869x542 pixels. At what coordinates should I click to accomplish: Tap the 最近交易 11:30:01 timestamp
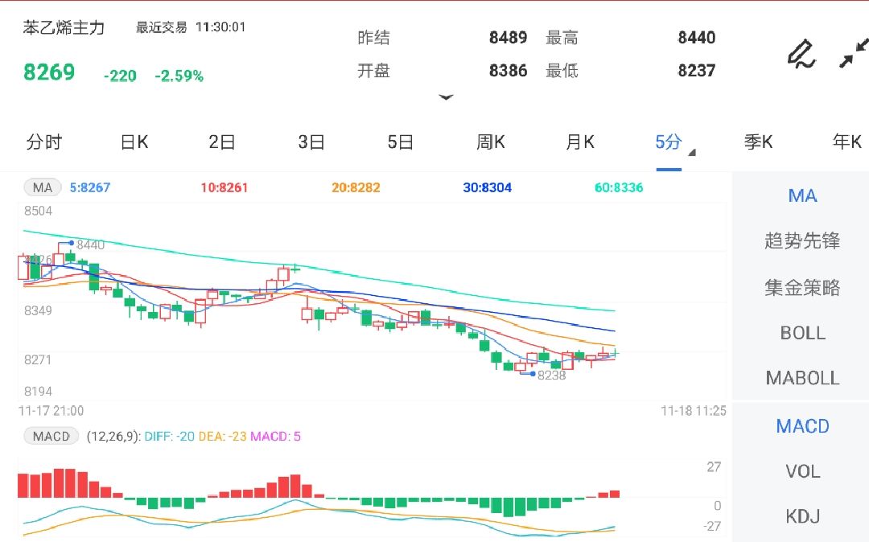click(191, 27)
